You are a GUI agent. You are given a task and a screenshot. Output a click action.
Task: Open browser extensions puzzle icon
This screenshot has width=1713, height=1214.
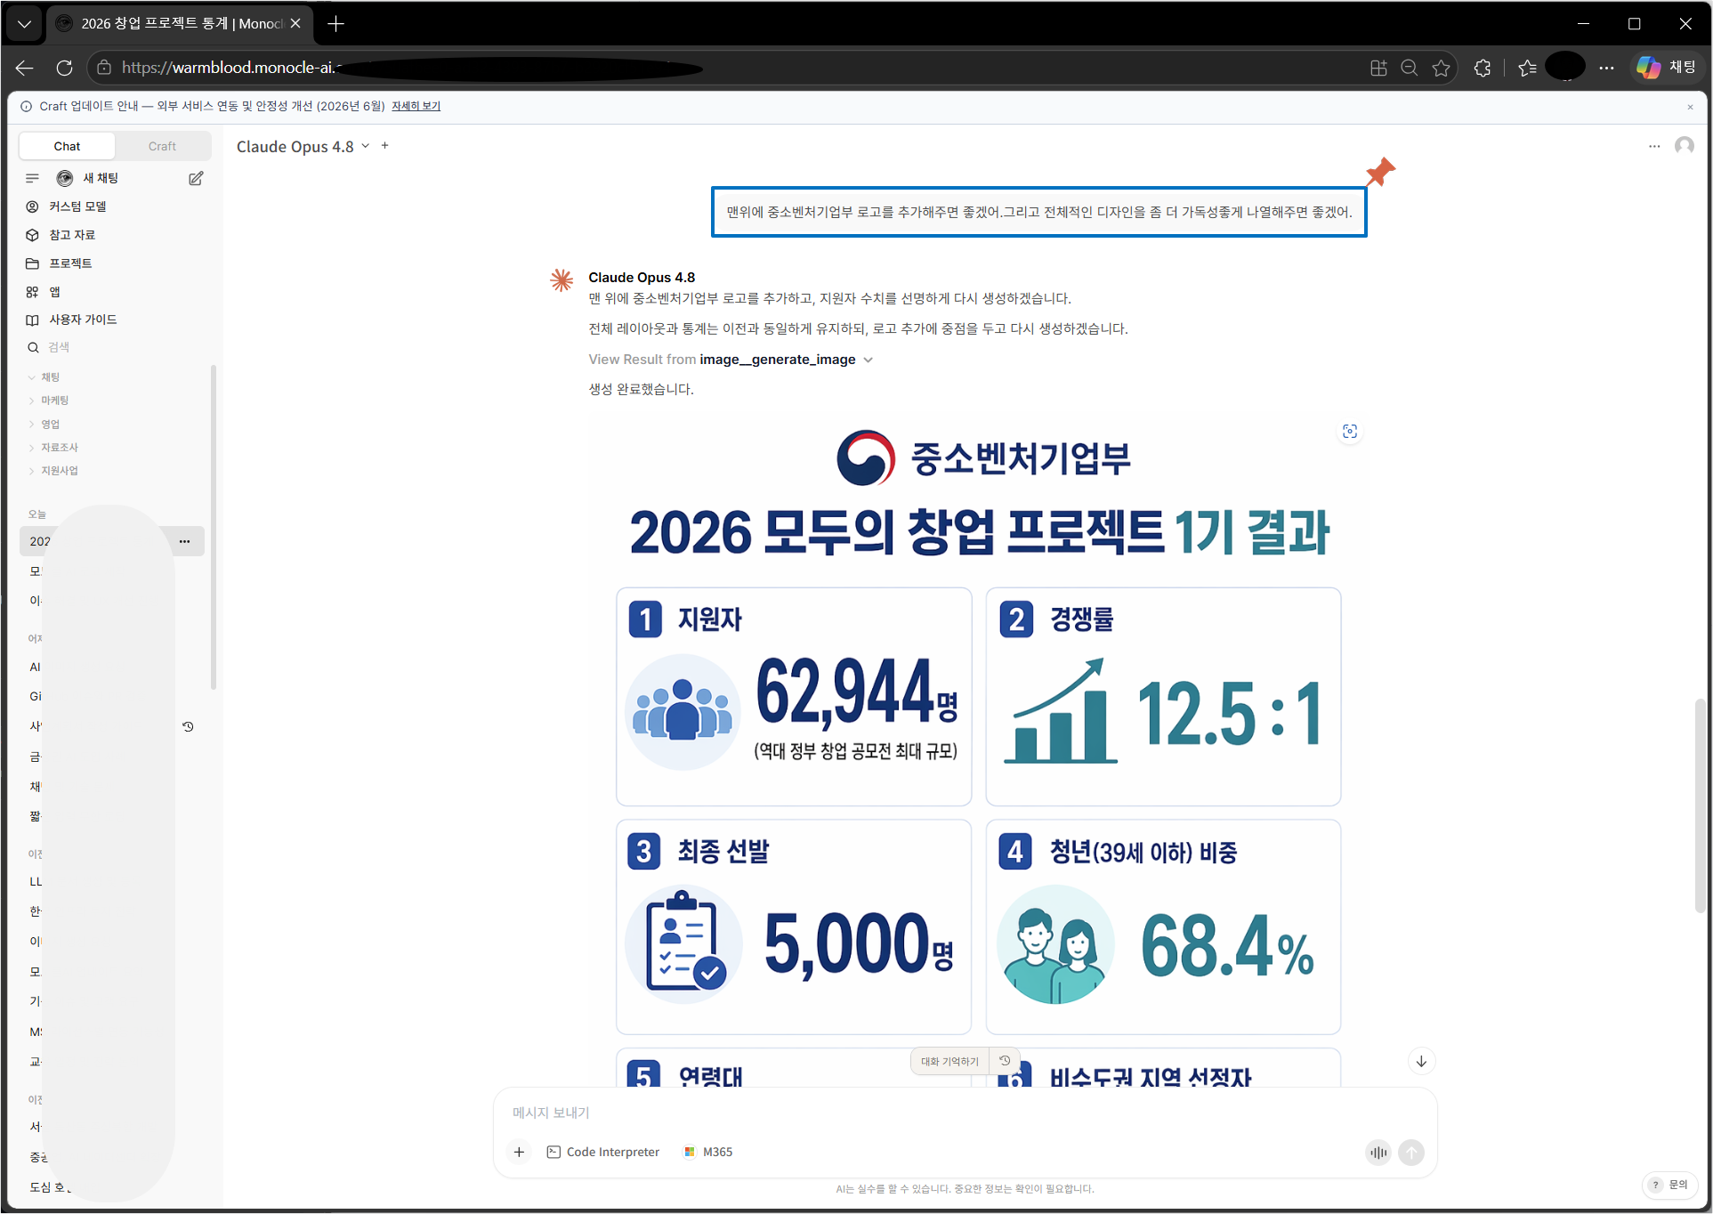tap(1483, 68)
